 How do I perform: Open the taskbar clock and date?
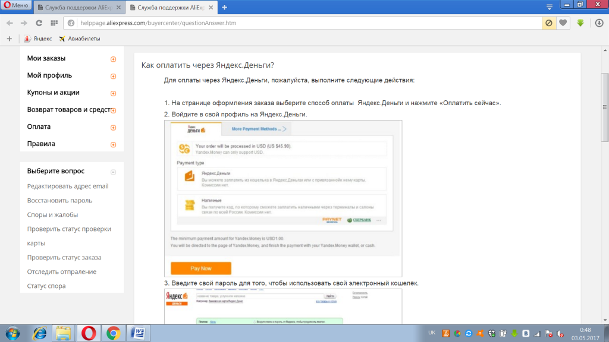tap(585, 334)
